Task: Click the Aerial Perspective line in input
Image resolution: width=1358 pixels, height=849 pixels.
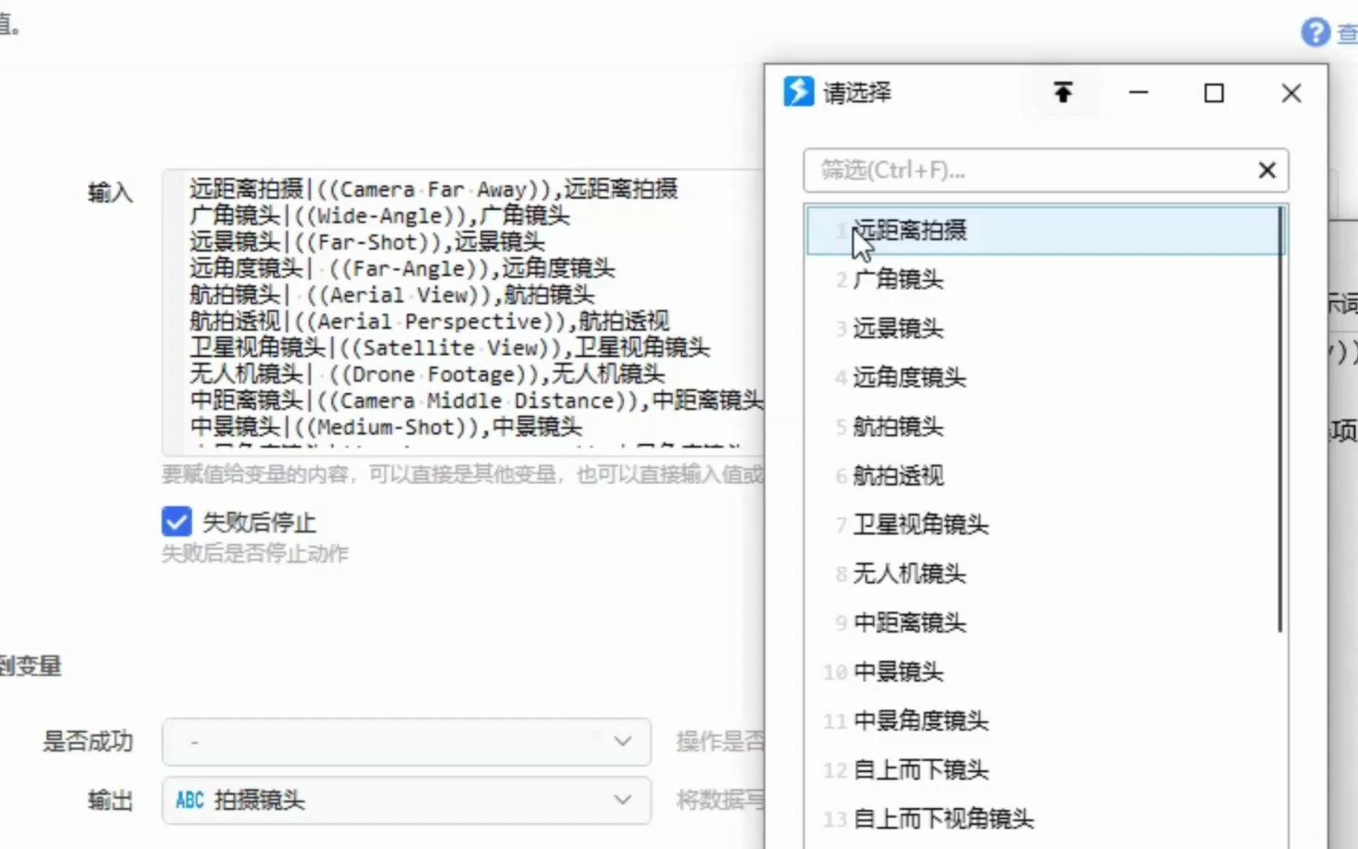Action: (429, 321)
